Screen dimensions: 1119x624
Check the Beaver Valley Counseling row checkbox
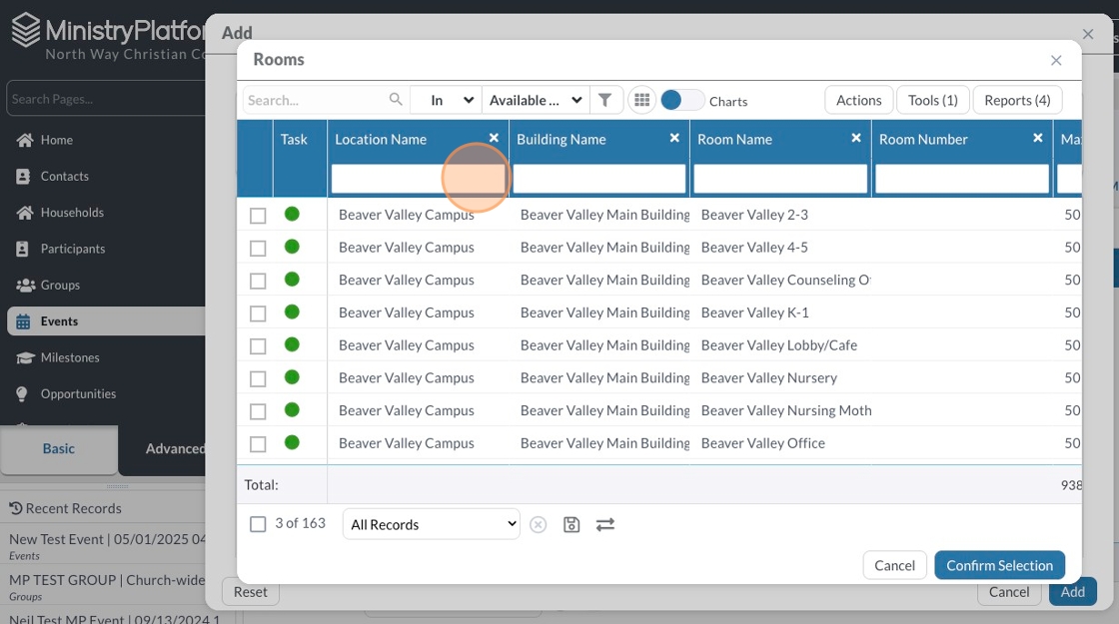click(x=258, y=281)
